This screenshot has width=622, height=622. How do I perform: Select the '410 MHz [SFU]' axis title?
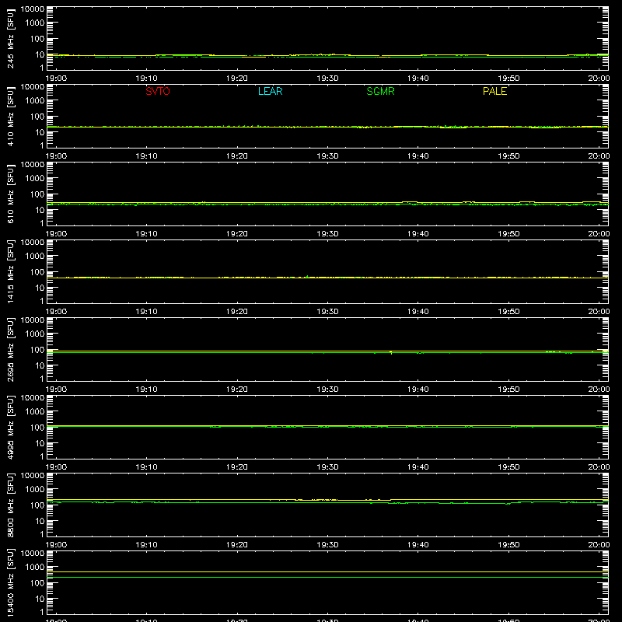click(11, 116)
